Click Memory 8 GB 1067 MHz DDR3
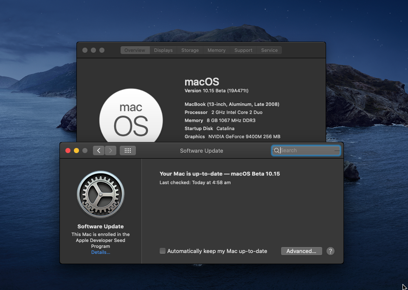The height and width of the screenshot is (290, 408). pyautogui.click(x=220, y=120)
